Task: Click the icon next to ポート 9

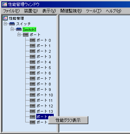Action: [x=32, y=89]
